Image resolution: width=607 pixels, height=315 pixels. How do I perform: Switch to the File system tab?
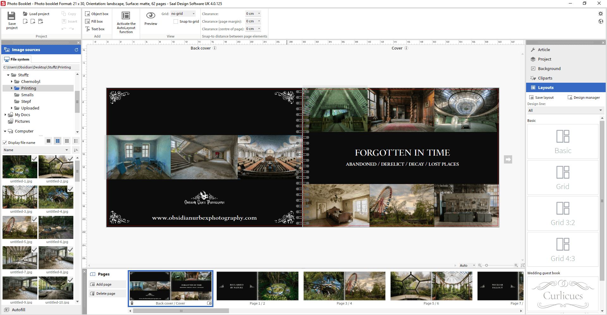tap(16, 59)
